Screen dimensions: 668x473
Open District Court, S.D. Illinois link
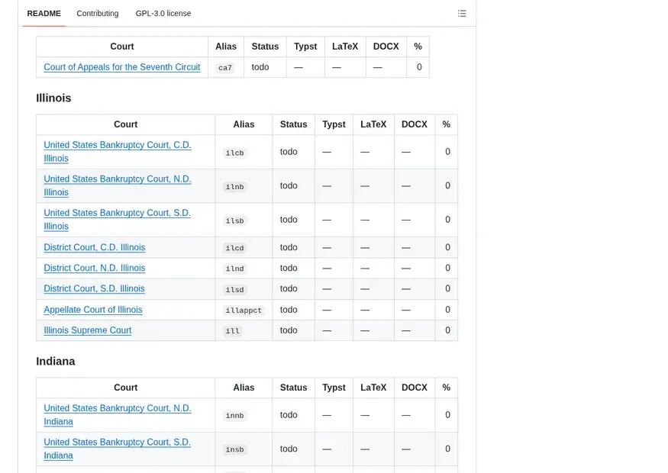tap(94, 288)
